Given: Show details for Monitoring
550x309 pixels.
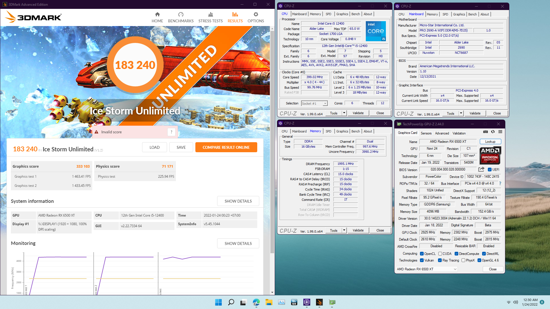Looking at the screenshot, I should coord(238,243).
